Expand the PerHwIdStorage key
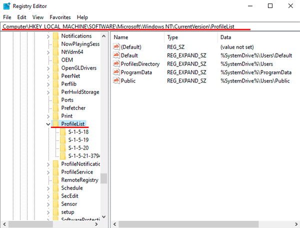Viewport: 300px width, 228px height. click(x=48, y=92)
